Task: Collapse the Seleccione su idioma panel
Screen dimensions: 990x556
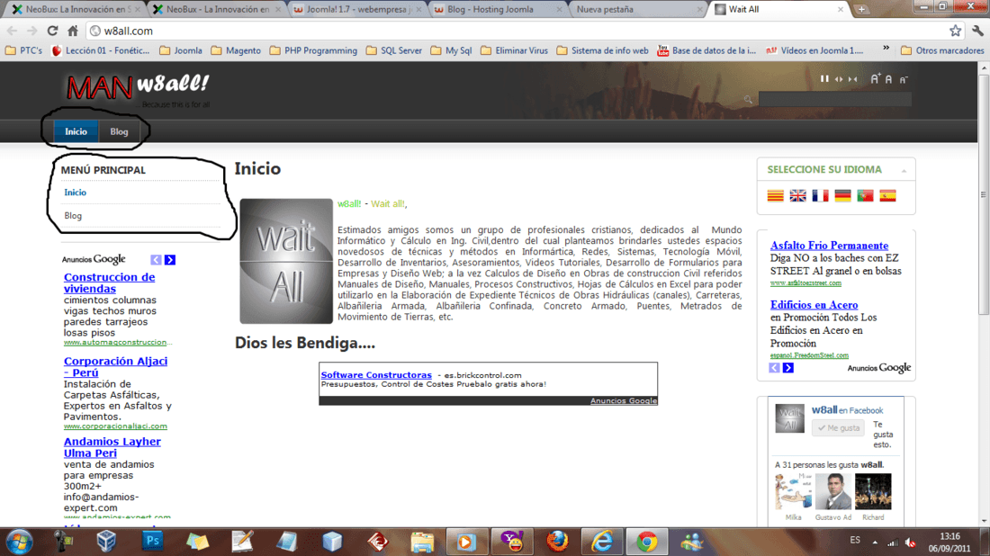Action: (904, 170)
